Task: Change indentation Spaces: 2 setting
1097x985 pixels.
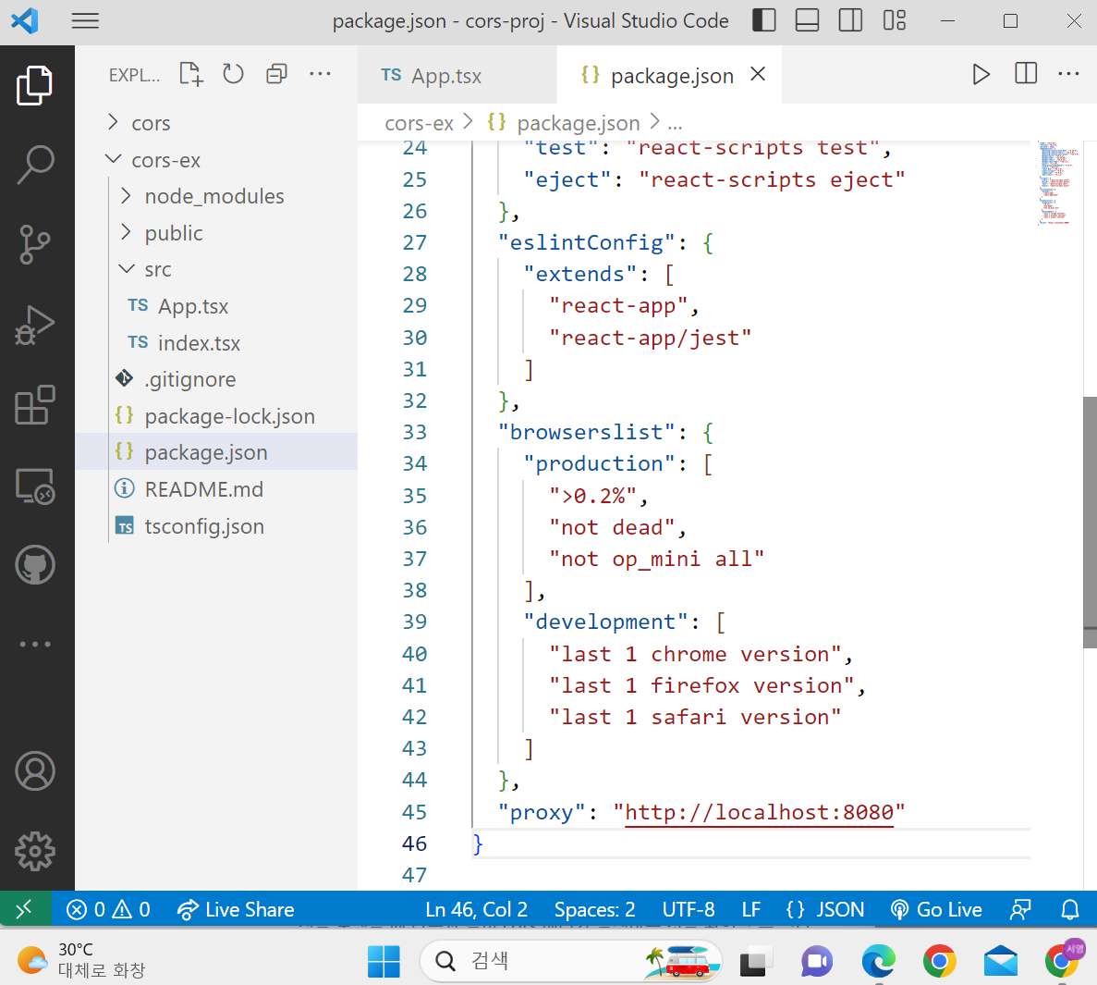Action: pyautogui.click(x=594, y=909)
